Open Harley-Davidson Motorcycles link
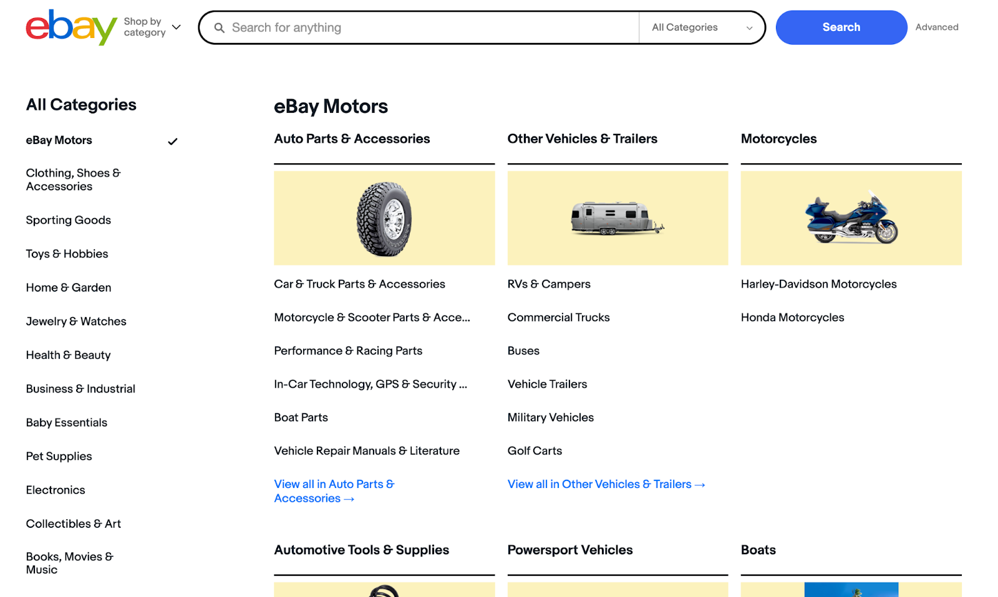 818,284
